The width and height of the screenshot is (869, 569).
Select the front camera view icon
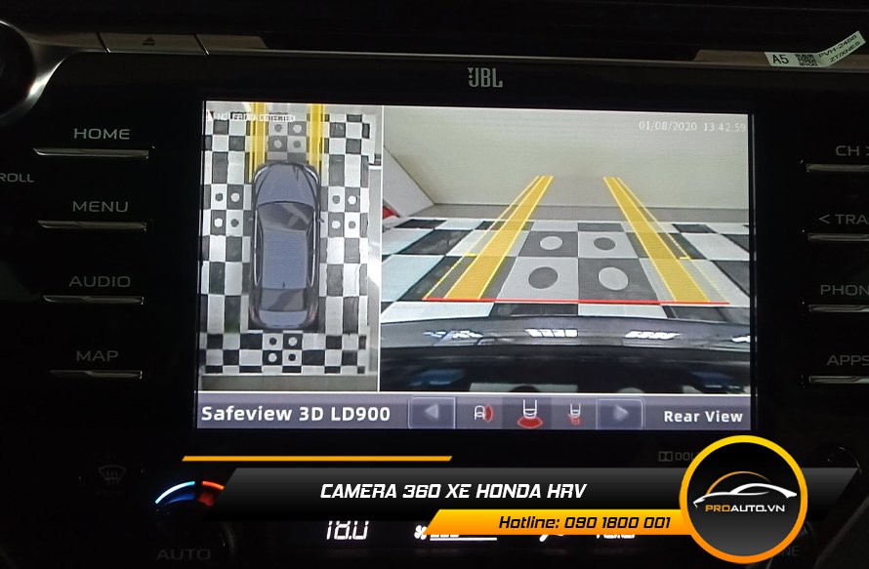coord(482,414)
